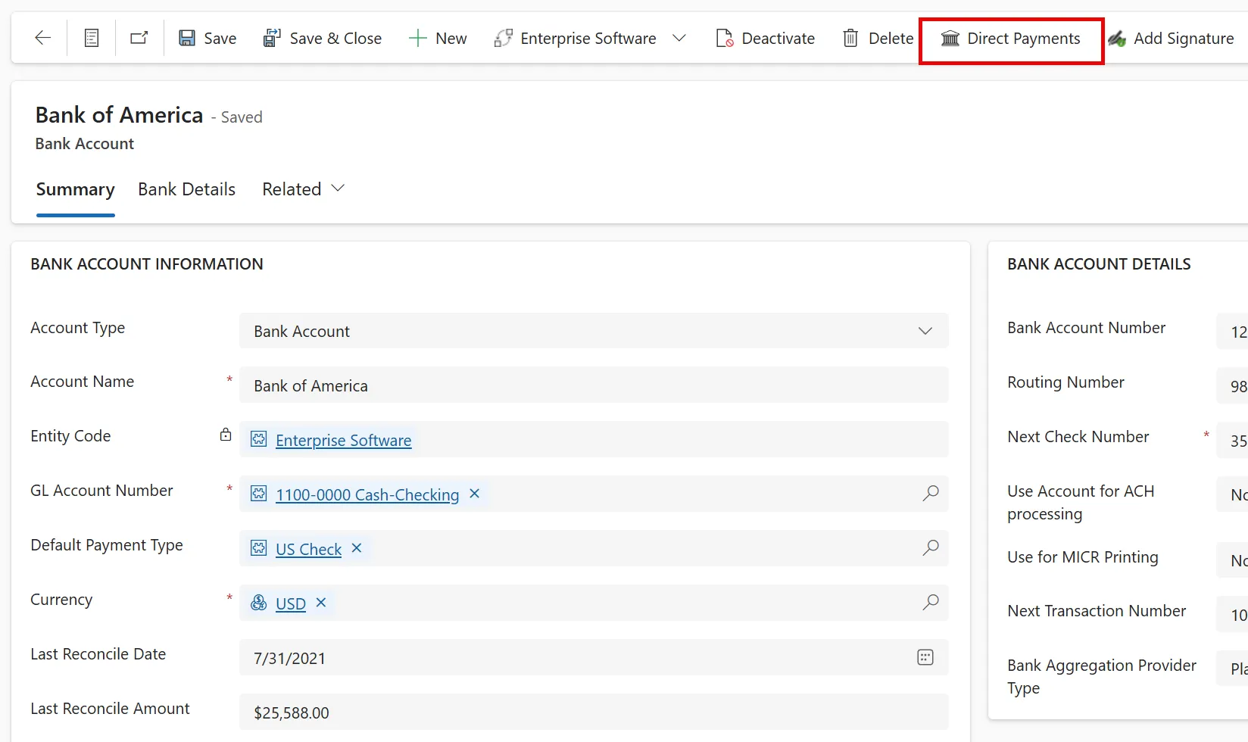Click the Next Check Number field

[1232, 441]
